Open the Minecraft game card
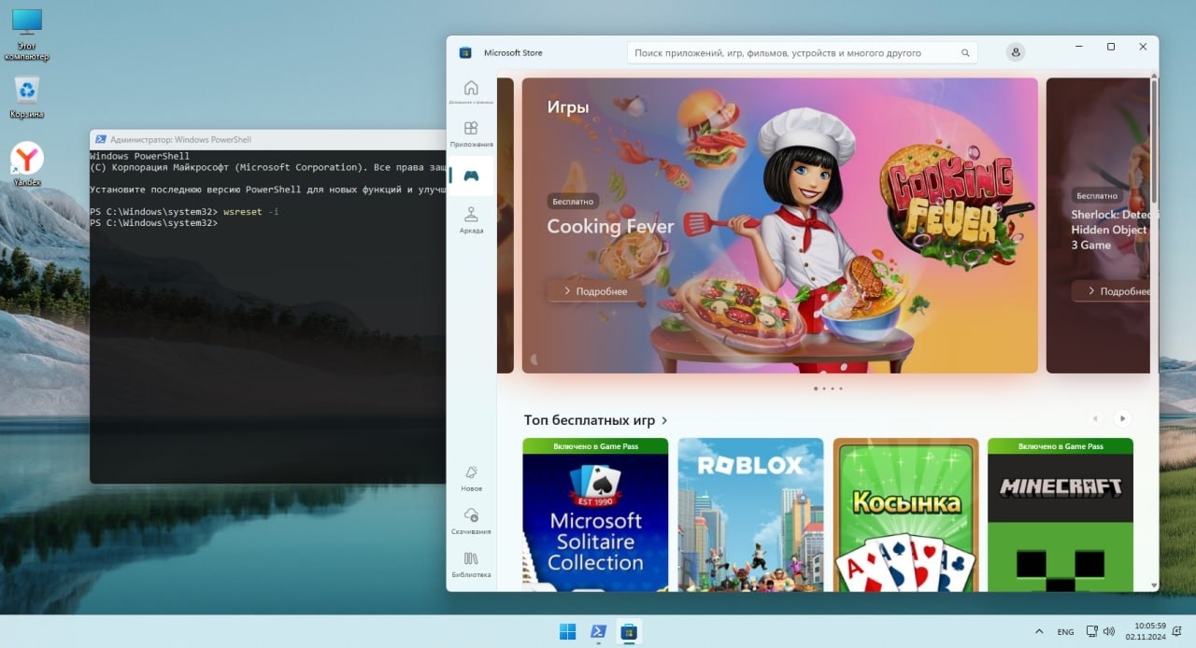 tap(1061, 514)
